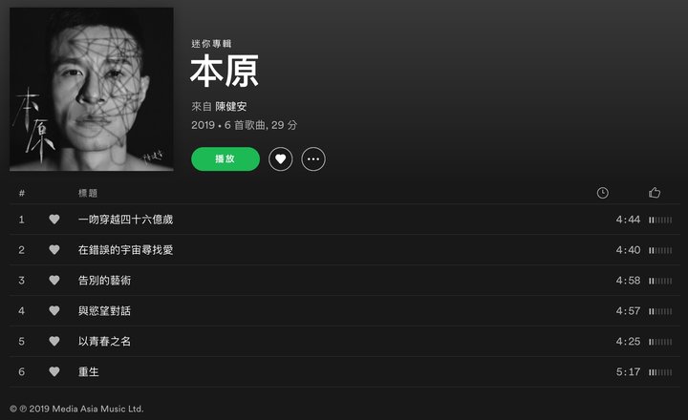
Task: Click the # track number column header
Action: point(21,193)
